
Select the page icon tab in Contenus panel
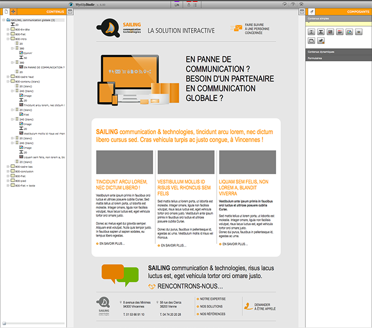[6, 11]
